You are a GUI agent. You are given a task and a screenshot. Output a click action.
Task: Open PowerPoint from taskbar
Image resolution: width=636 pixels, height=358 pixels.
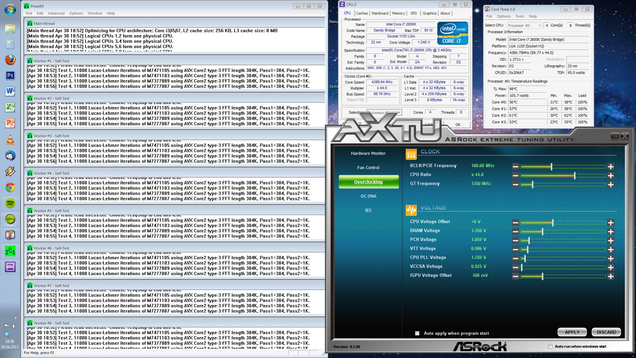coord(10,123)
